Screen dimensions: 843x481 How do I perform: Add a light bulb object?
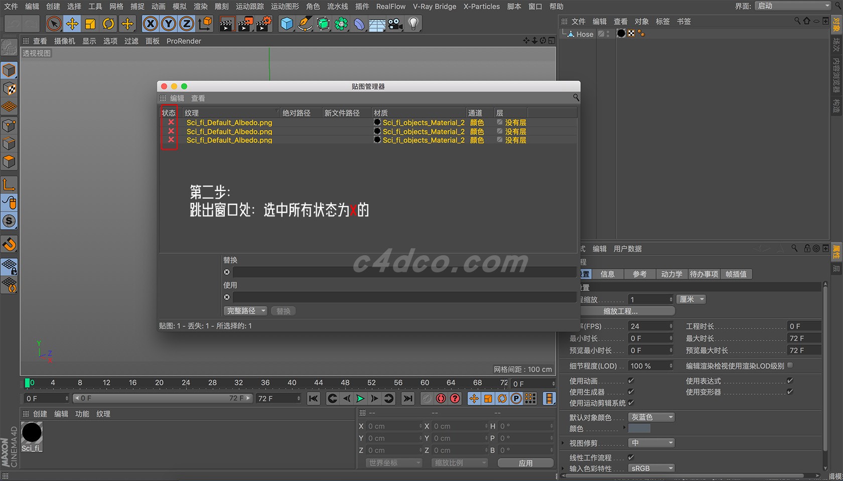click(x=413, y=24)
